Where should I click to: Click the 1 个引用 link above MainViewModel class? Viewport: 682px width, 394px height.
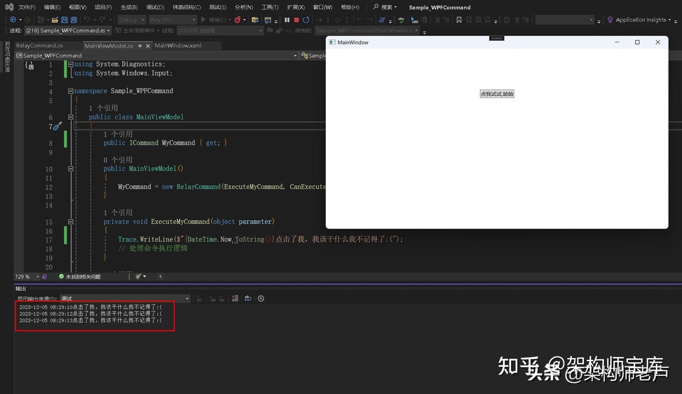click(x=103, y=108)
